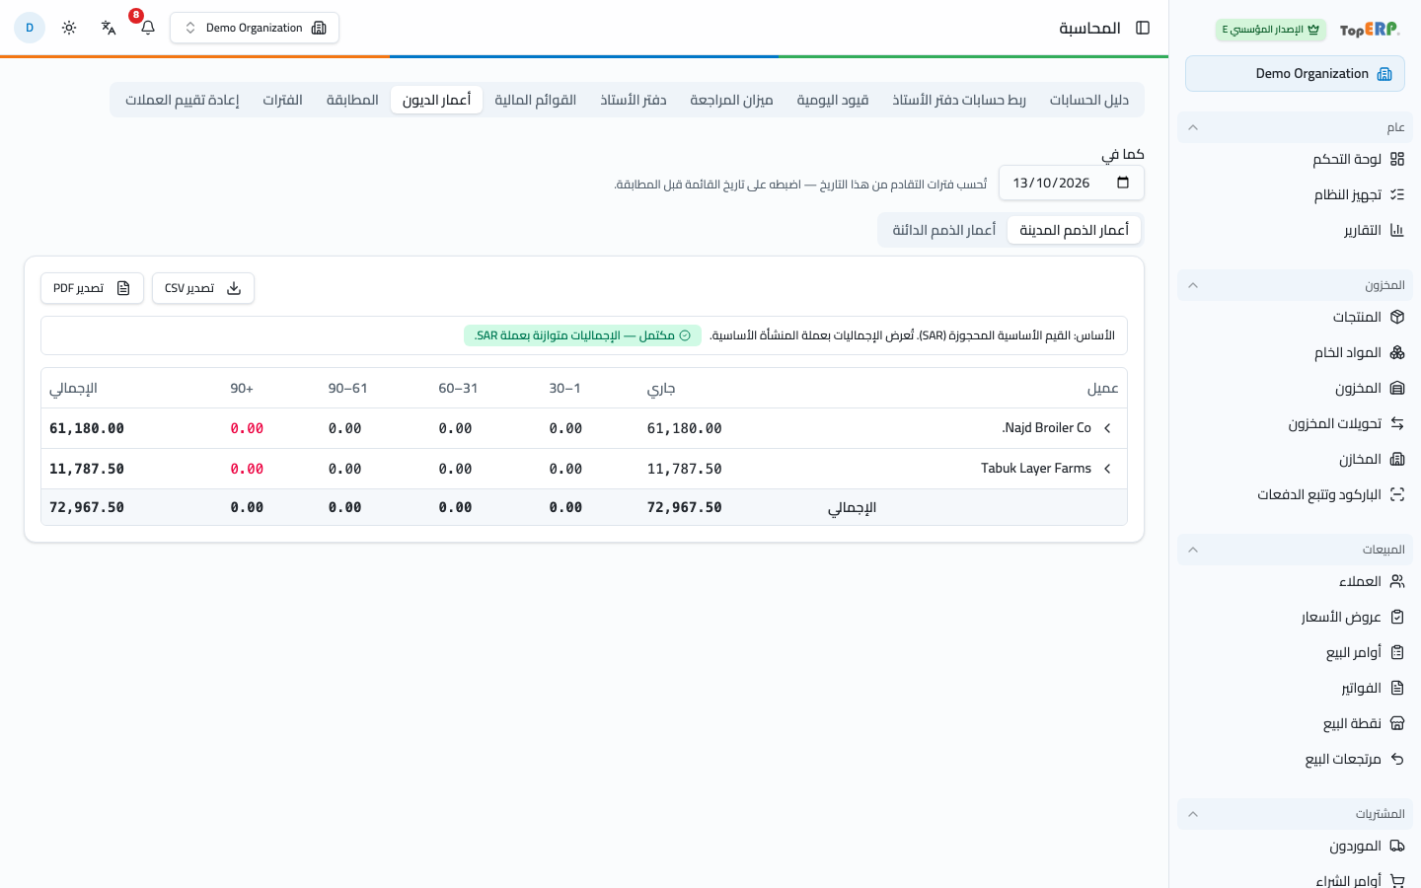Screen dimensions: 1421x888
Task: Open الموردون truck icon
Action: point(1397,846)
